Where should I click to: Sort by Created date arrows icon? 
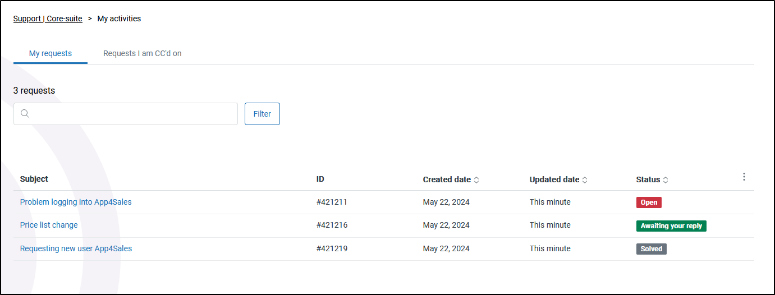[x=476, y=180]
